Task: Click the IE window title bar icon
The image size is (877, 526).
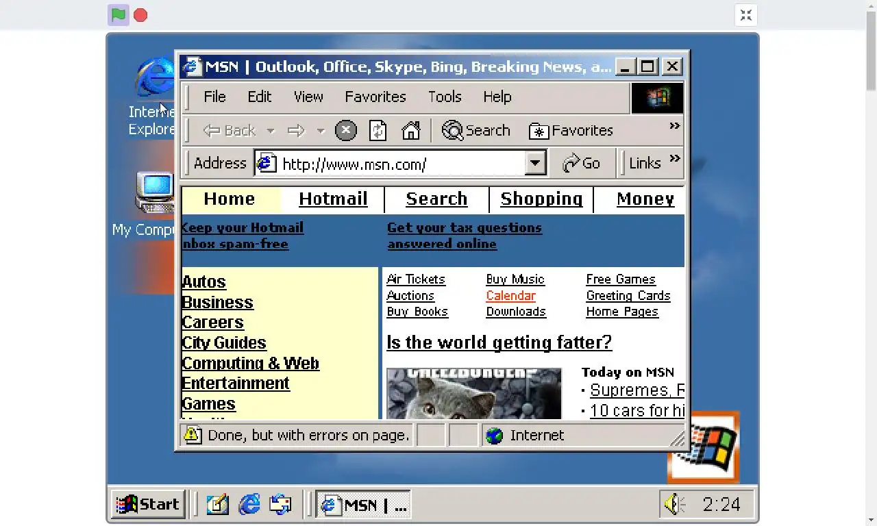Action: tap(192, 66)
